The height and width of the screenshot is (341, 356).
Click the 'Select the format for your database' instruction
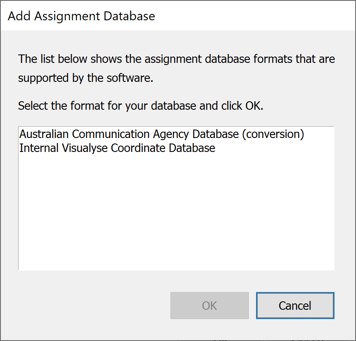pyautogui.click(x=140, y=106)
